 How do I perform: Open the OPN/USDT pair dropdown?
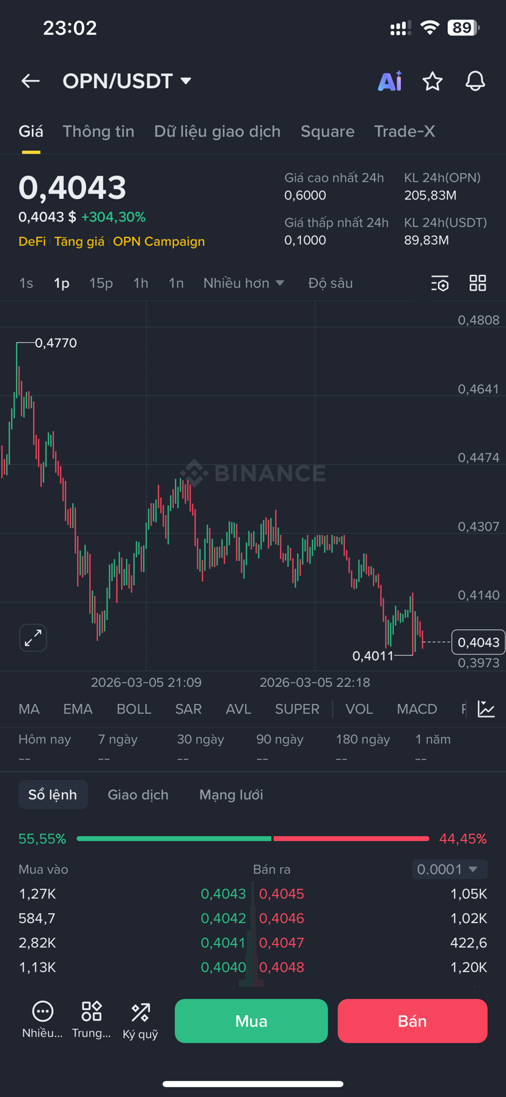127,81
